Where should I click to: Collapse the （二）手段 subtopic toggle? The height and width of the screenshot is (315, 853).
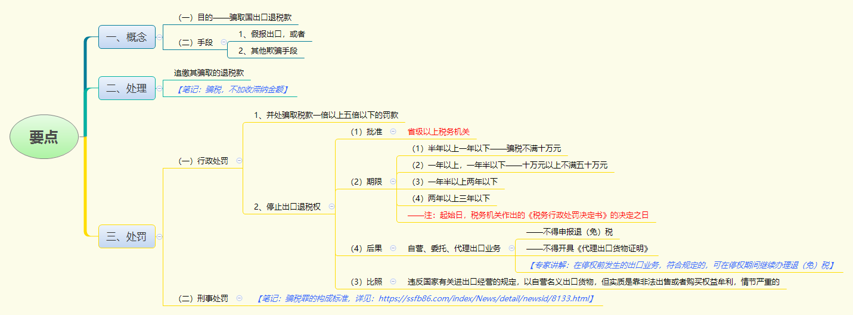224,42
